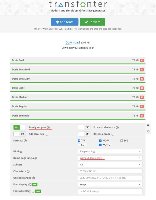The width and height of the screenshot is (156, 200).
Task: Check the SVG format checkbox
Action: tap(122, 140)
